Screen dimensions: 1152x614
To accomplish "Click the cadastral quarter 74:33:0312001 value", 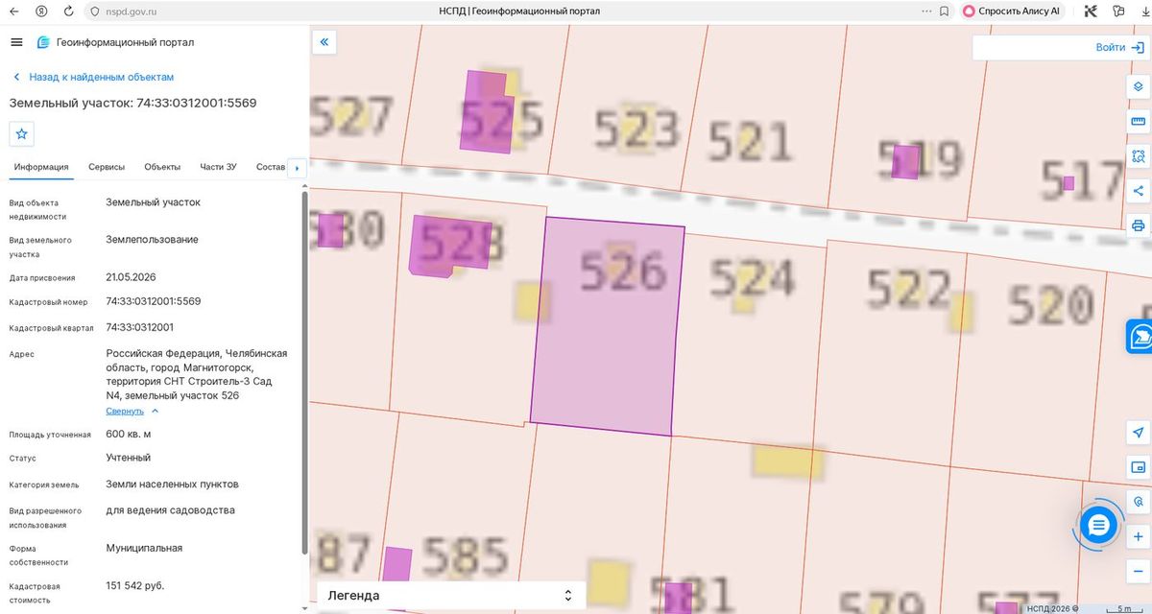I will coord(140,327).
